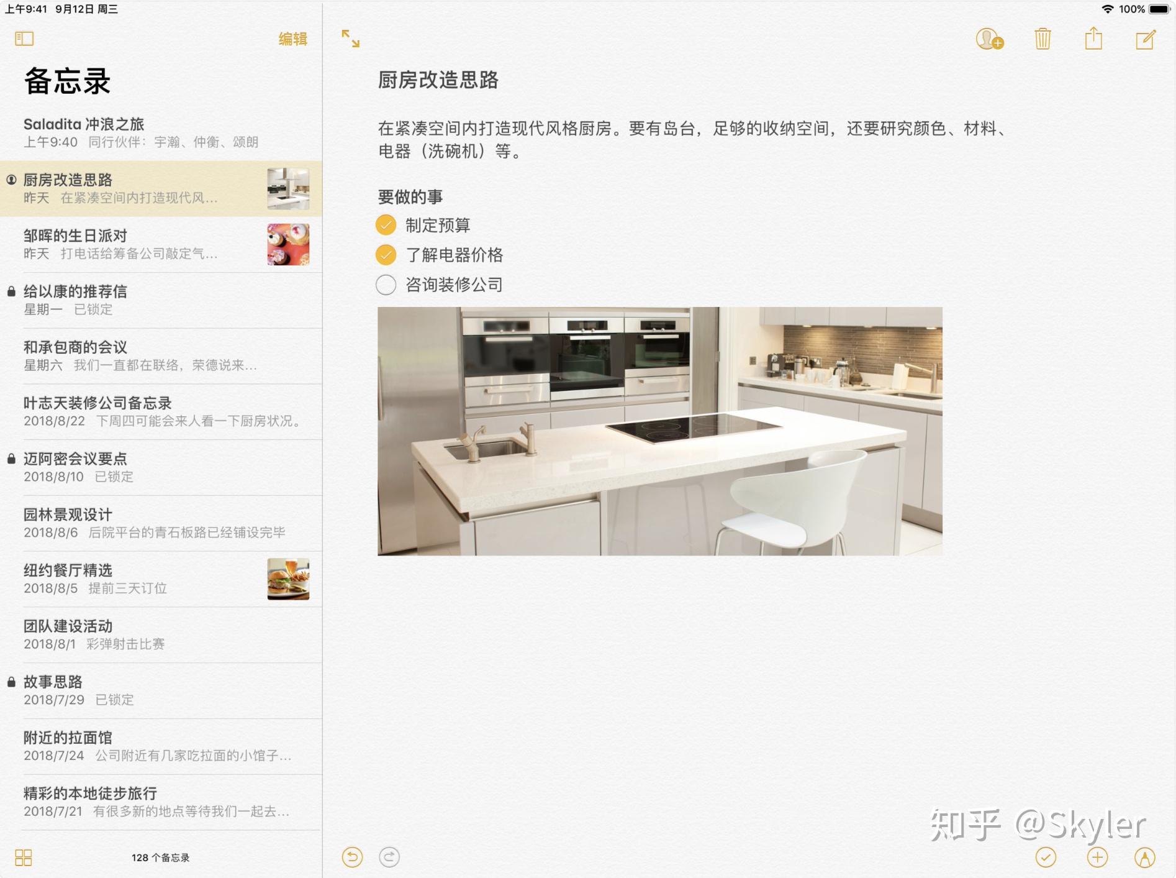Tap the 编辑 button
The image size is (1176, 878).
point(293,39)
